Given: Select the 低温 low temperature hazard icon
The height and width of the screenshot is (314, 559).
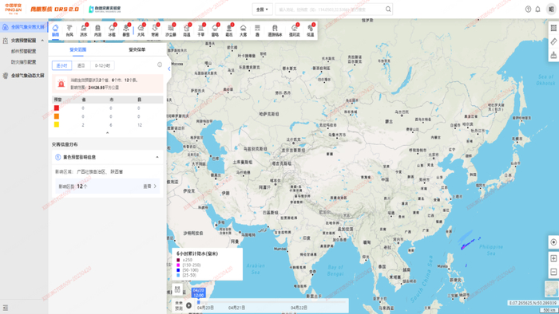Looking at the screenshot, I should click(311, 30).
